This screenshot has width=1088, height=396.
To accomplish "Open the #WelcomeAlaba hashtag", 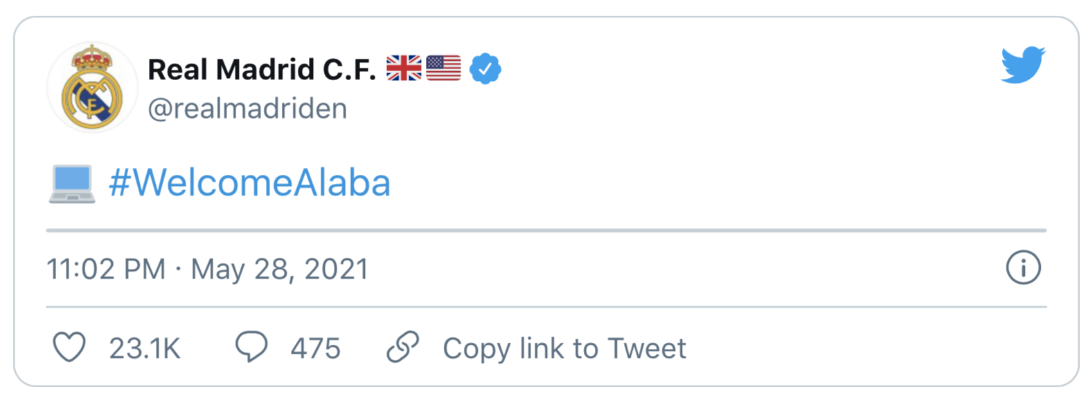I will pyautogui.click(x=249, y=183).
